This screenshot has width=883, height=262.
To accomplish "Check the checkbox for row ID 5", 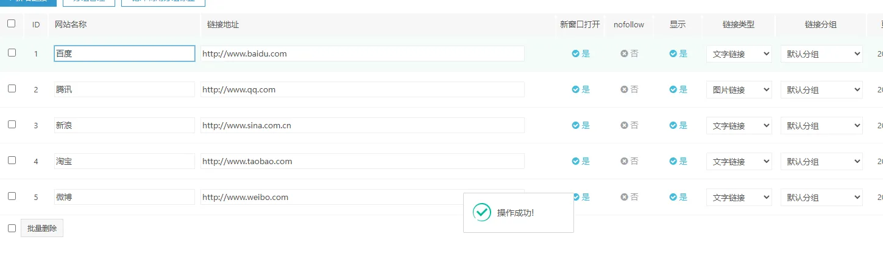I will click(12, 196).
